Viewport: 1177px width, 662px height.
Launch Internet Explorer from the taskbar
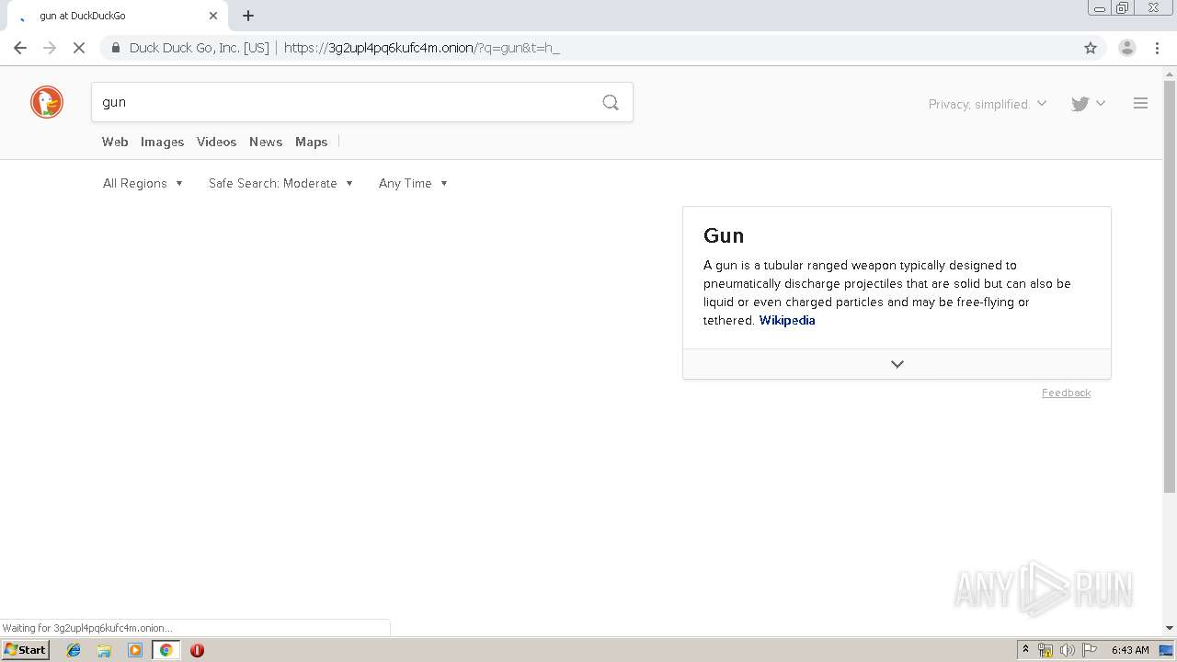[74, 650]
